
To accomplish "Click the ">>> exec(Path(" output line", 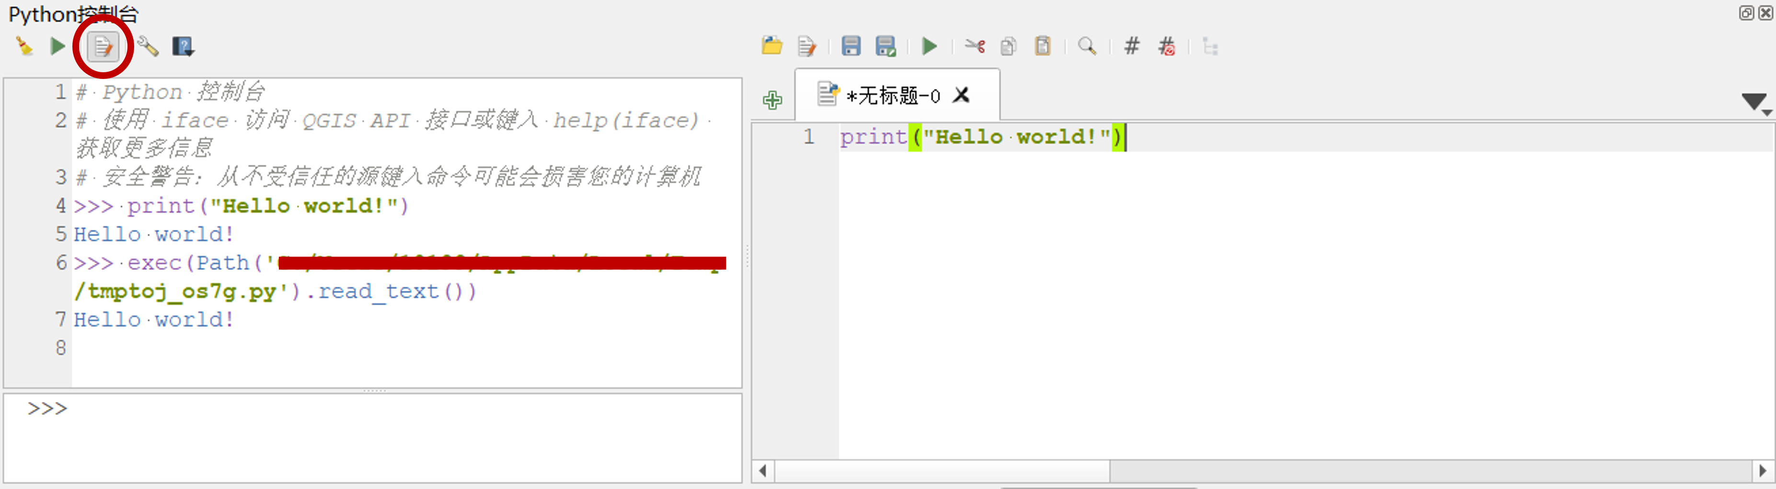I will 400,262.
